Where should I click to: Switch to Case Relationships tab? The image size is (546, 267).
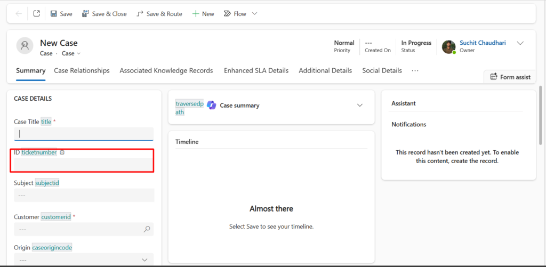(82, 70)
